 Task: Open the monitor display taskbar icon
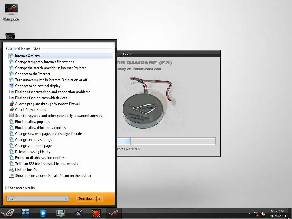(x=60, y=213)
